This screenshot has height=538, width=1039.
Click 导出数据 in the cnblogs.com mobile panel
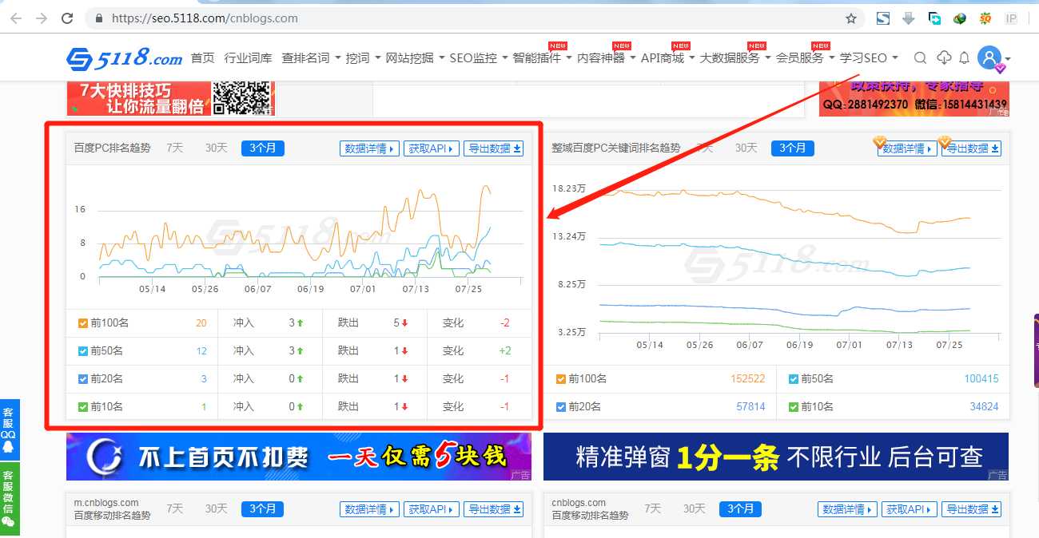(971, 509)
